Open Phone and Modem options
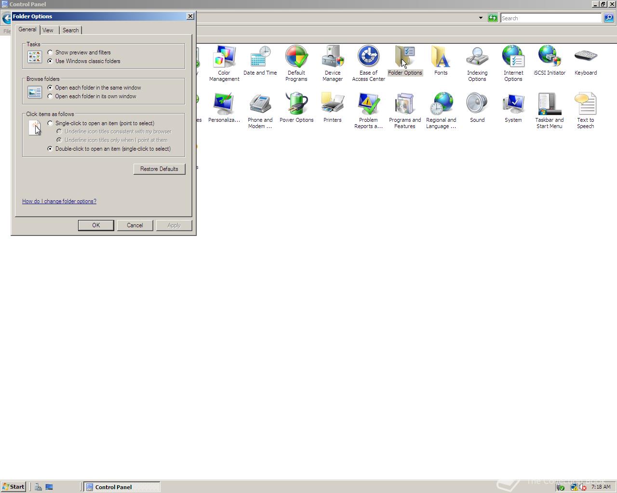 260,110
